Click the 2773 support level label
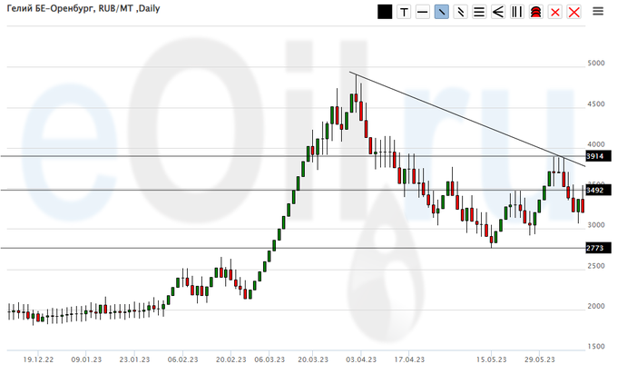 click(x=597, y=248)
